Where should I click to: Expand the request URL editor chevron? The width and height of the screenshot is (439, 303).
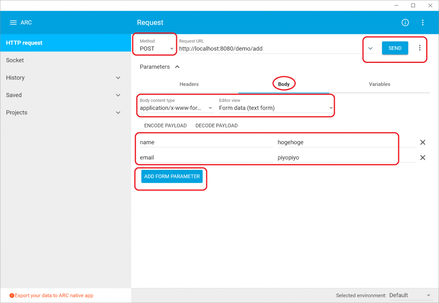tap(370, 48)
